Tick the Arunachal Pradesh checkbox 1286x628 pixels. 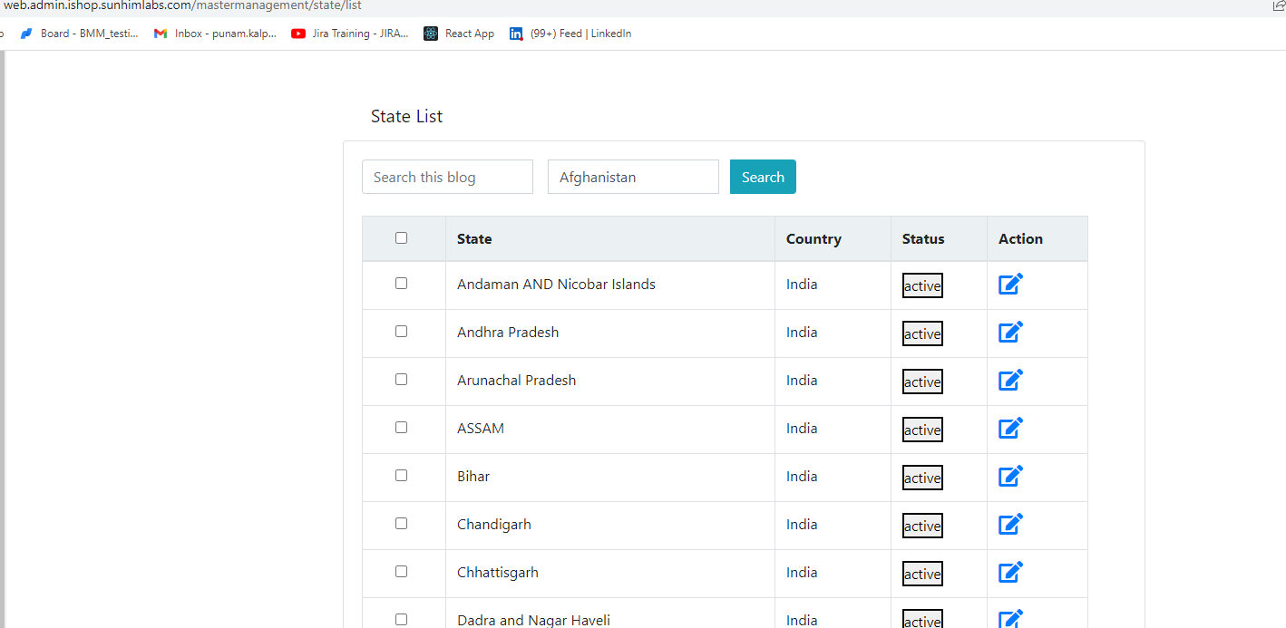coord(401,380)
